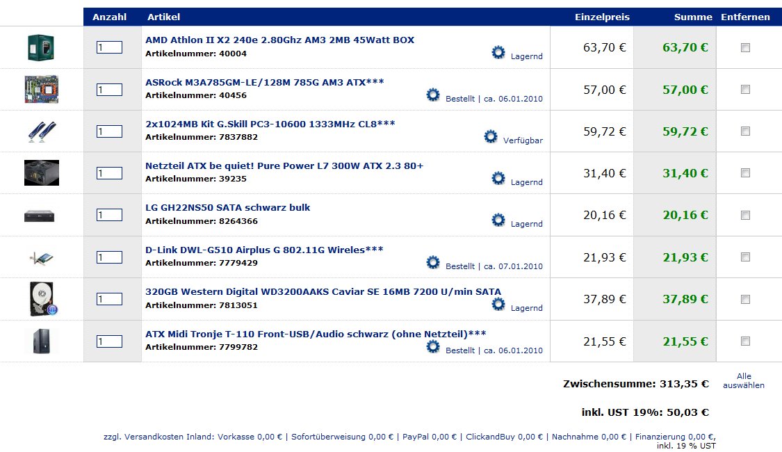The width and height of the screenshot is (782, 452).
Task: Click the Bestellt ca. 07.01.2010 delivery status
Action: coord(494,266)
